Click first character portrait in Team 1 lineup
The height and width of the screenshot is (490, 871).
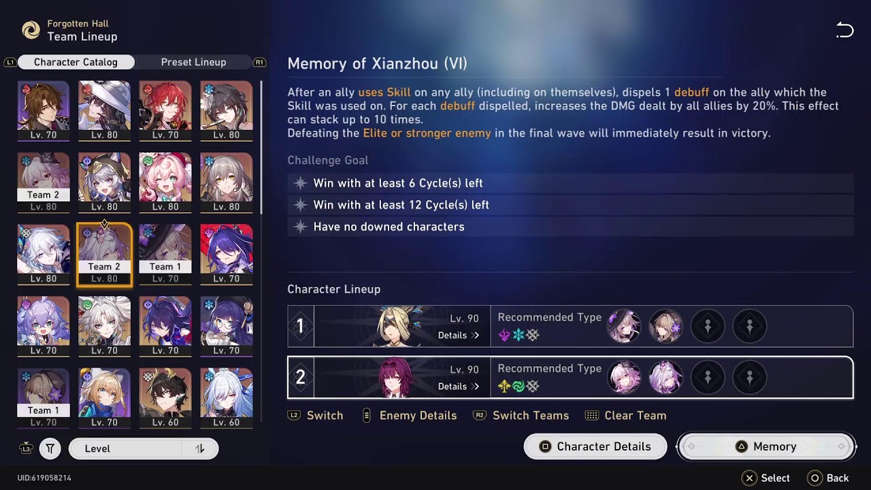(623, 326)
